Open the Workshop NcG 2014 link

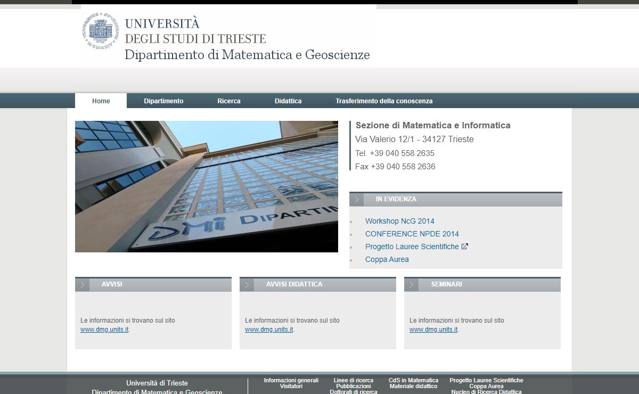pyautogui.click(x=400, y=221)
